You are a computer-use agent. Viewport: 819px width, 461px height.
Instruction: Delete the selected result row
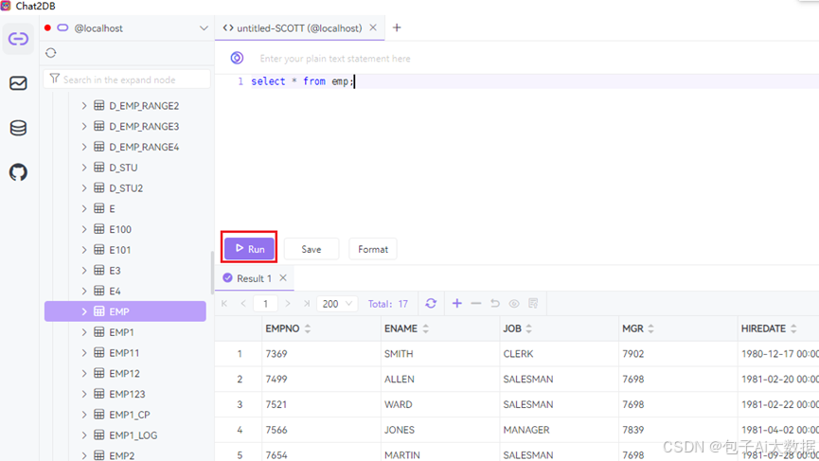point(476,303)
